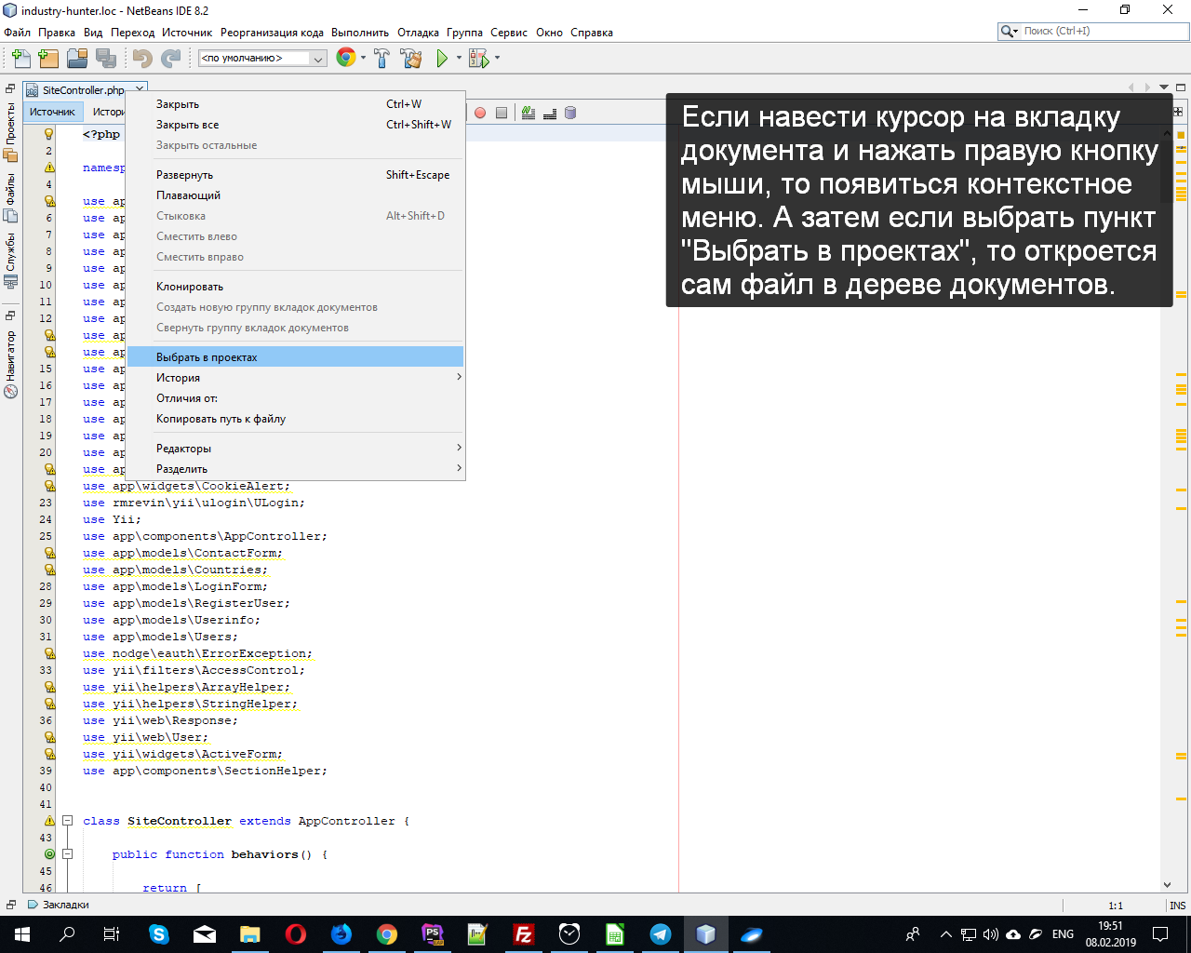
Task: Expand the browser selection dropdown arrow
Action: point(363,59)
